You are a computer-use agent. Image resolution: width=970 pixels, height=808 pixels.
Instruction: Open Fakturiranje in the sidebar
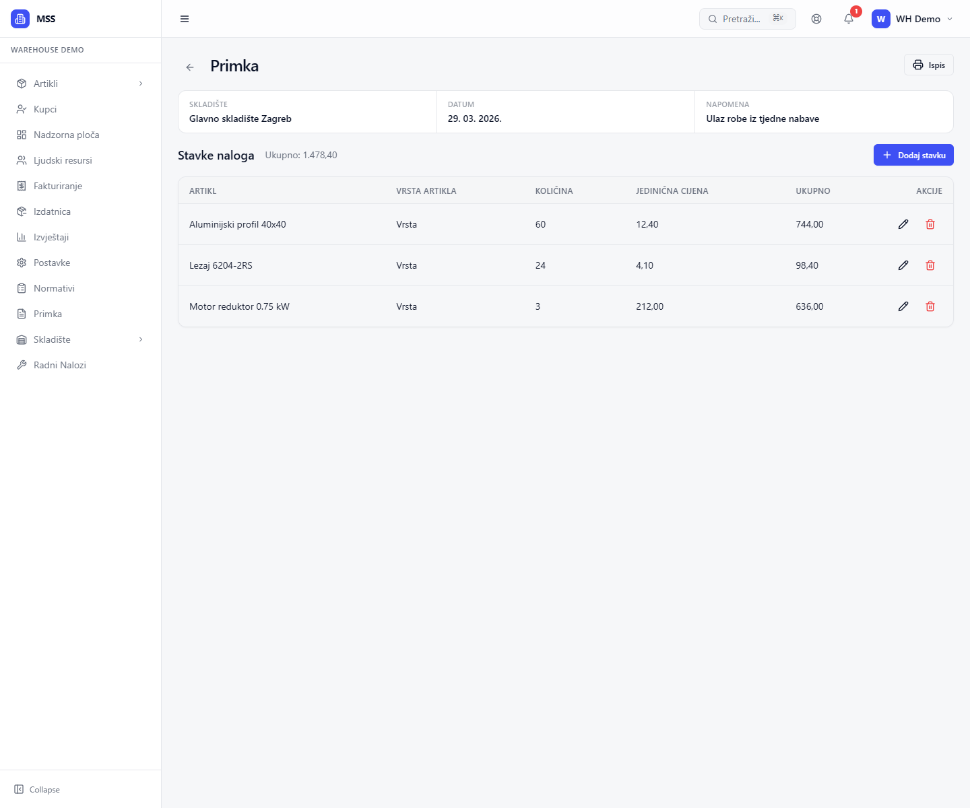58,186
